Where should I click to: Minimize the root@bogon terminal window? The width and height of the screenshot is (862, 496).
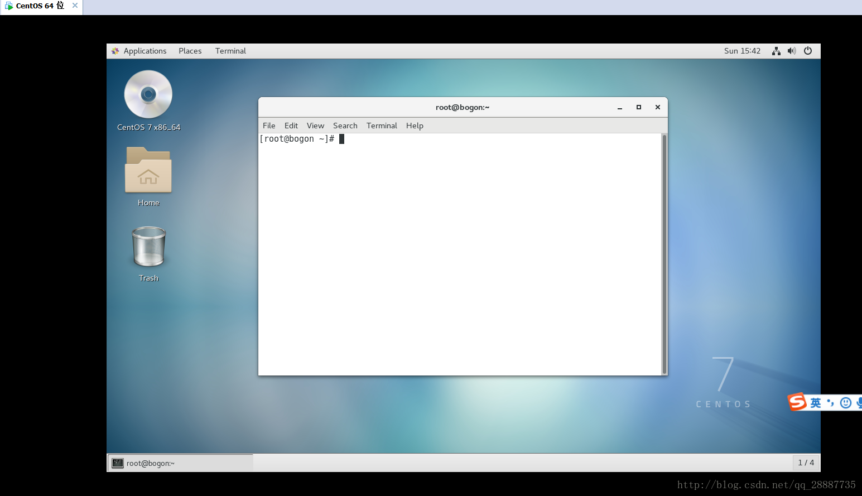pos(620,107)
